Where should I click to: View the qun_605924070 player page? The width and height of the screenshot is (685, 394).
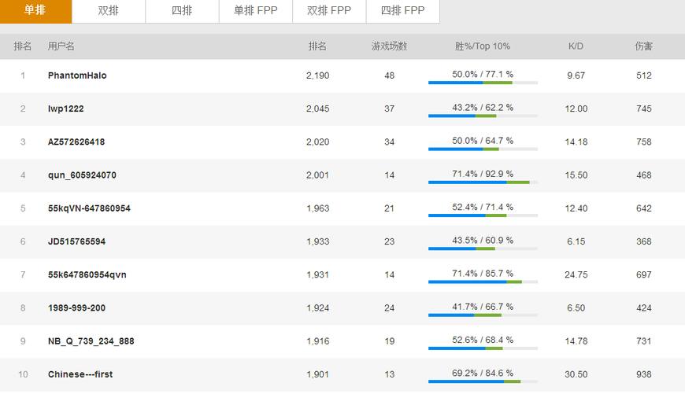(82, 175)
